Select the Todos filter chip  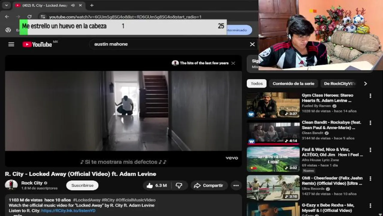(x=257, y=84)
